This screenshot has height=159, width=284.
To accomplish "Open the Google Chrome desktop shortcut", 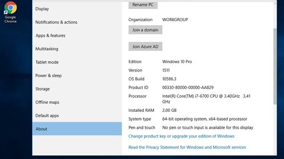I will pos(11,12).
